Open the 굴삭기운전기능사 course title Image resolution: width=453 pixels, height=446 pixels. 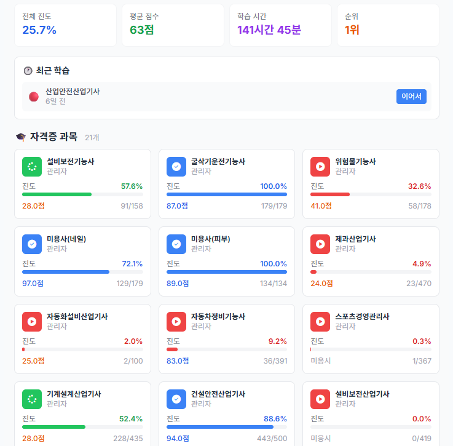point(218,161)
